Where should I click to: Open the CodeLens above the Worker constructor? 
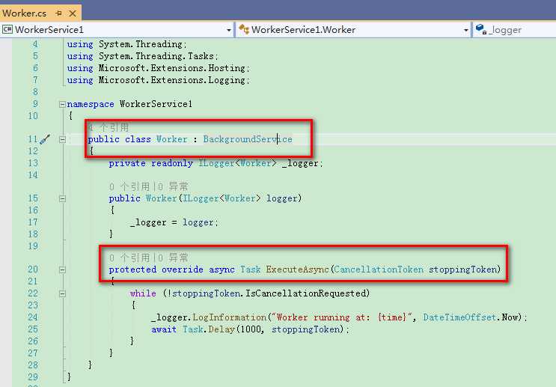point(149,186)
